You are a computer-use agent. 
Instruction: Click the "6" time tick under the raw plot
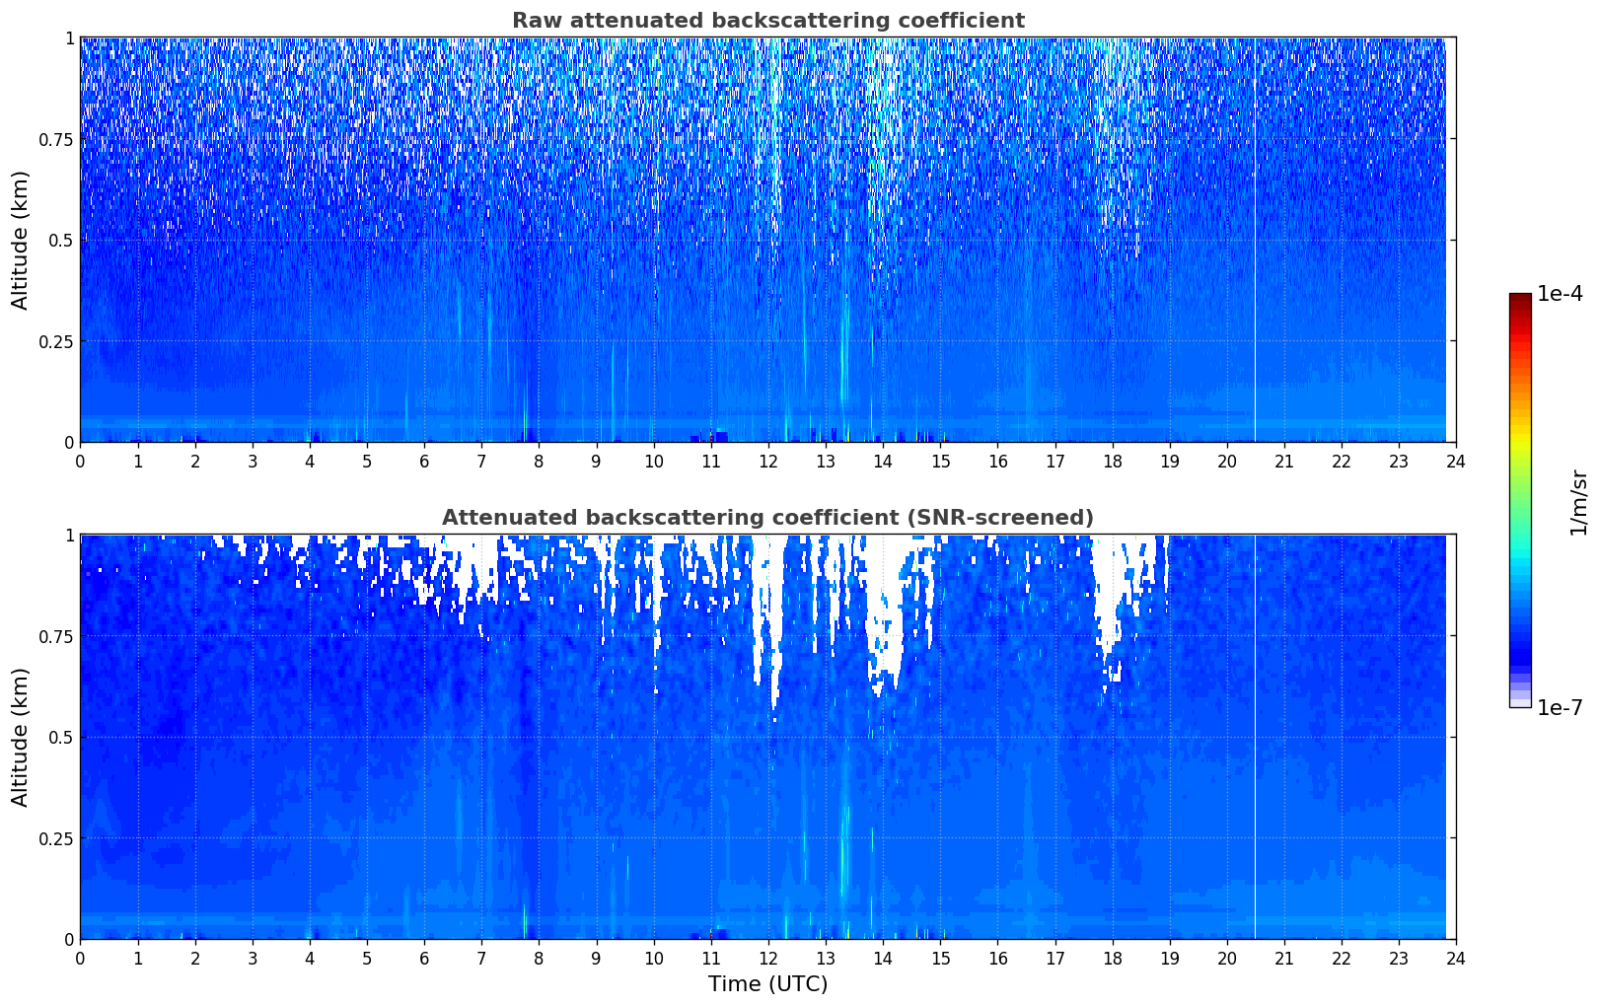click(x=424, y=461)
